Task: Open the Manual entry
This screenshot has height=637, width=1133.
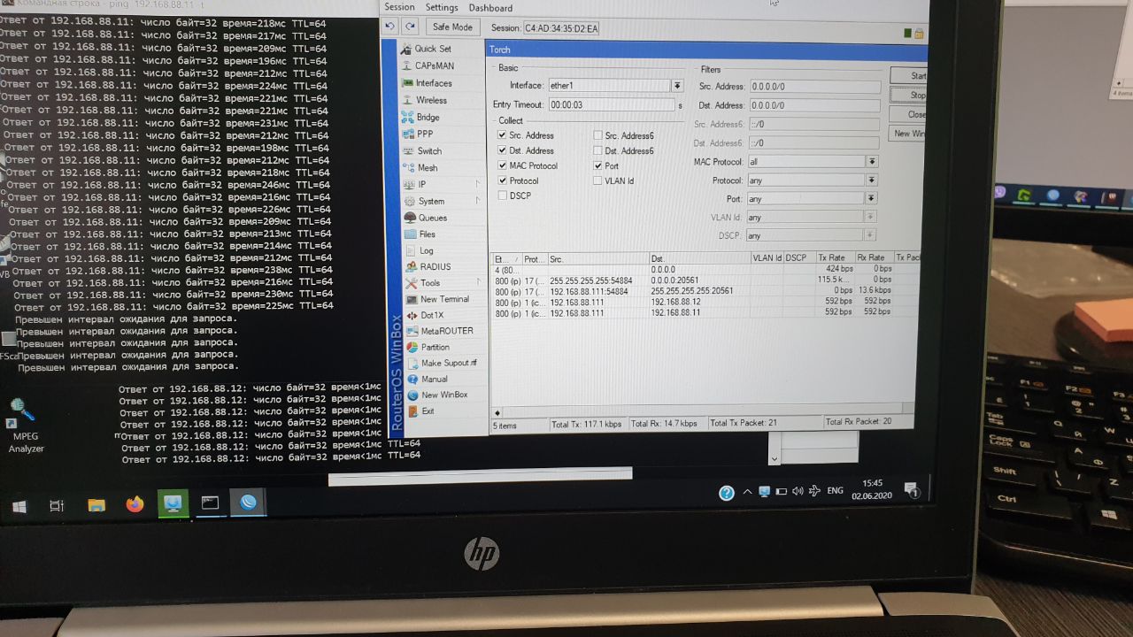Action: [x=434, y=379]
